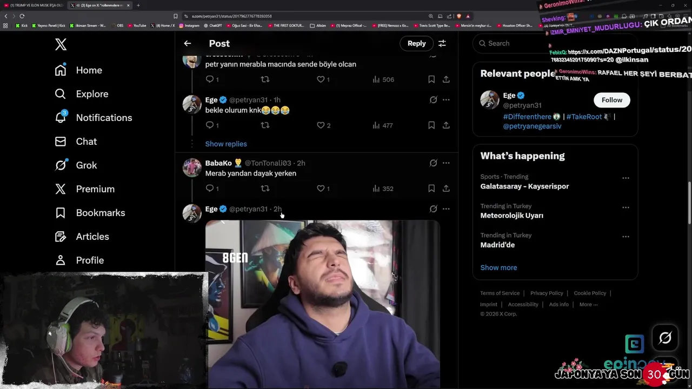View analytics of BabaKo's 352-view comment

point(383,189)
